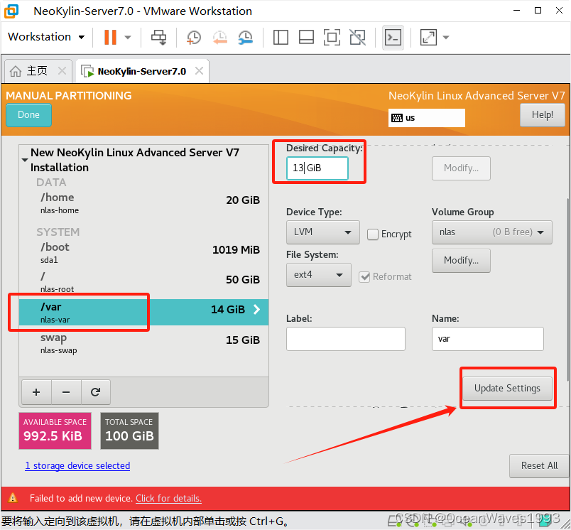Select the /boot mount point

[144, 252]
